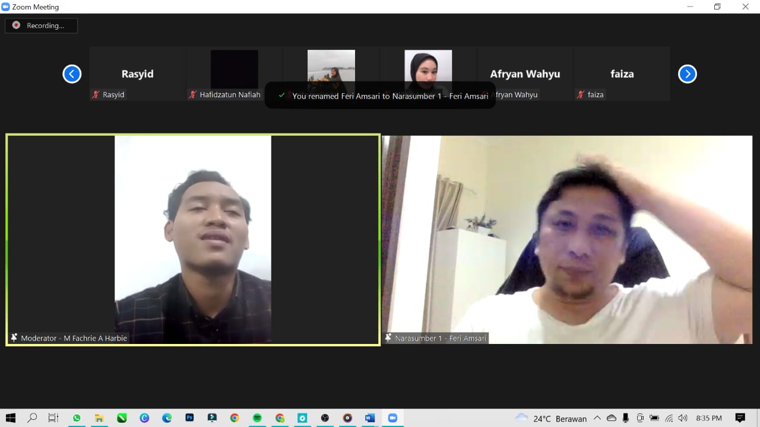Open Microsoft Edge from the taskbar
This screenshot has width=760, height=427.
[x=167, y=418]
